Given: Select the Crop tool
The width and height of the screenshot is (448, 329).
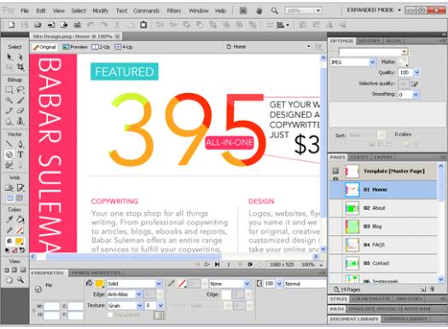Looking at the screenshot, I should click(20, 67).
